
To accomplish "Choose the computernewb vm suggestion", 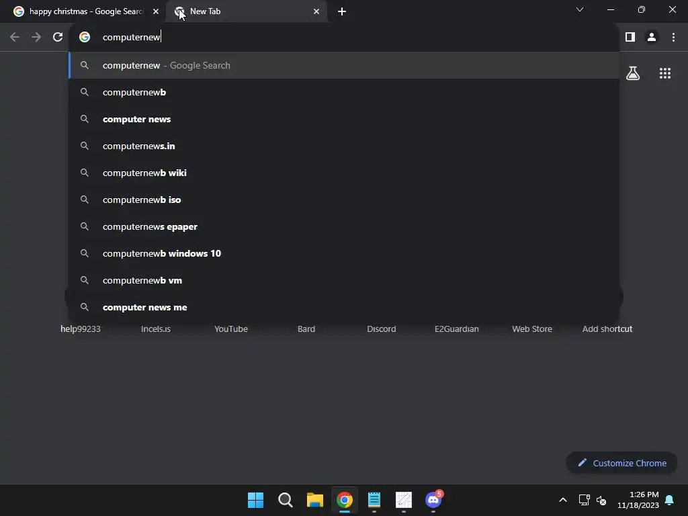I will point(344,280).
